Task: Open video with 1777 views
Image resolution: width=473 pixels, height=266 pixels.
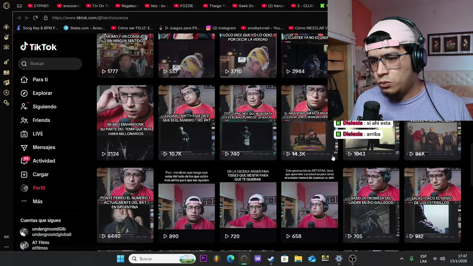Action: 125,55
